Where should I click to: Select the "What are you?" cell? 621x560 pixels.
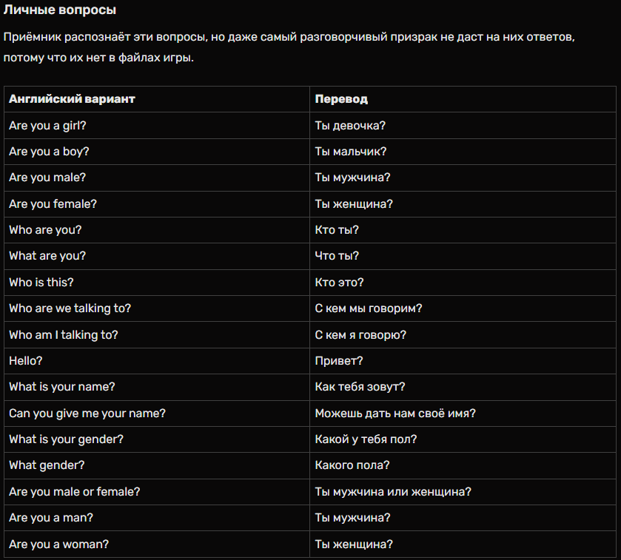pyautogui.click(x=47, y=256)
